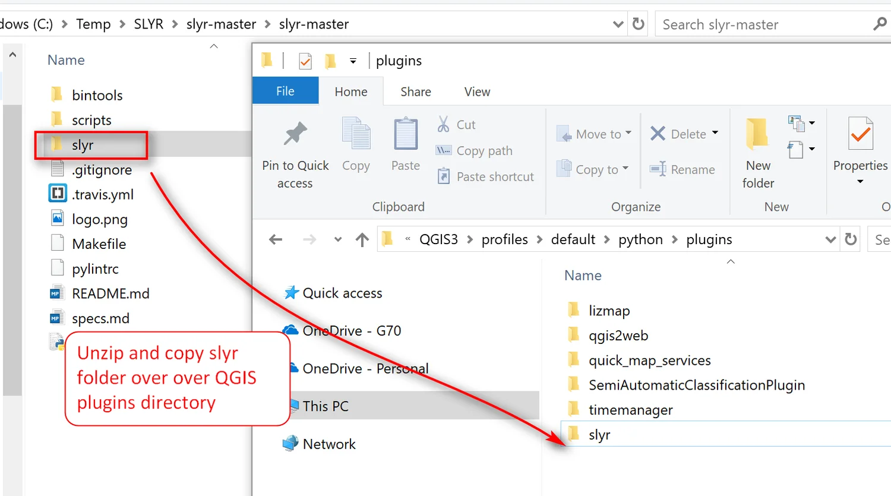Click python in the breadcrumb path
This screenshot has width=891, height=496.
point(640,239)
